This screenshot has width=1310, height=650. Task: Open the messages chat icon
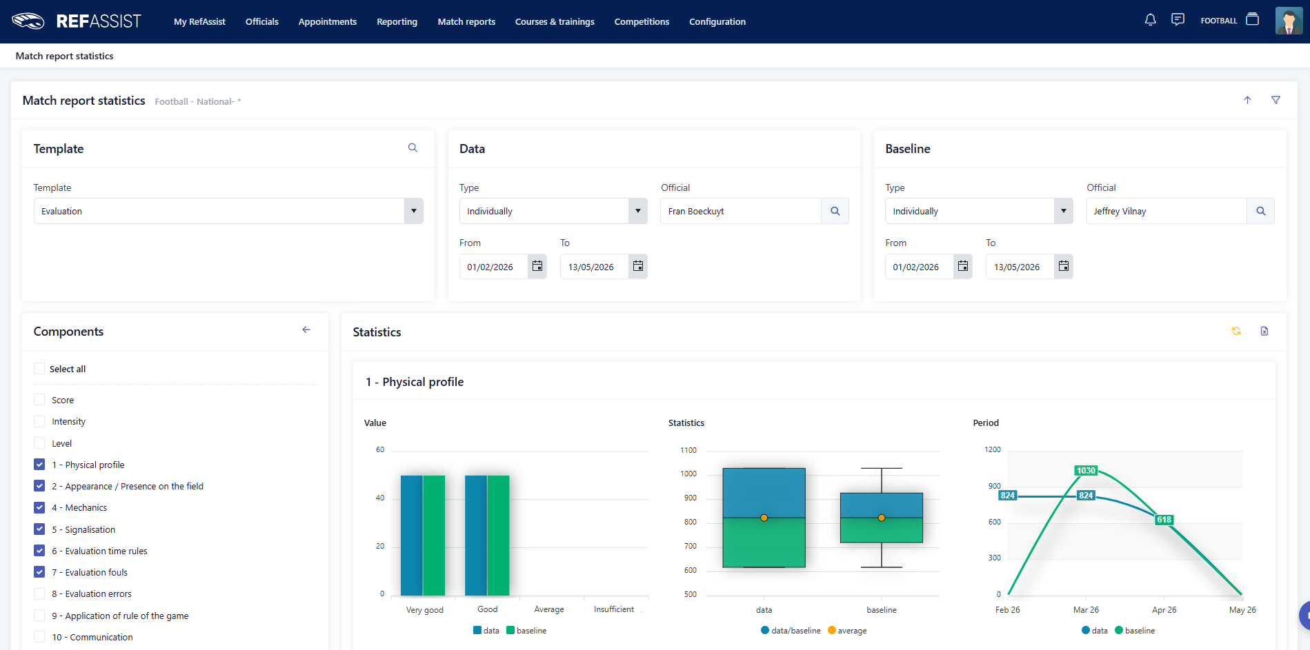(x=1178, y=20)
